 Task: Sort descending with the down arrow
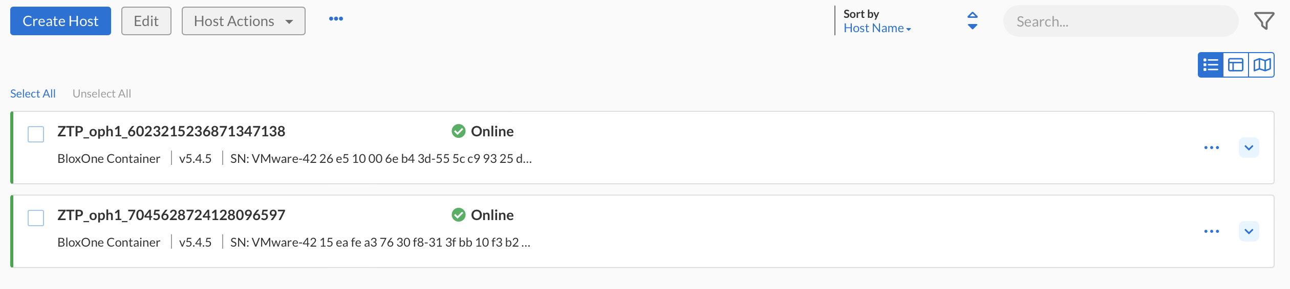(x=973, y=27)
